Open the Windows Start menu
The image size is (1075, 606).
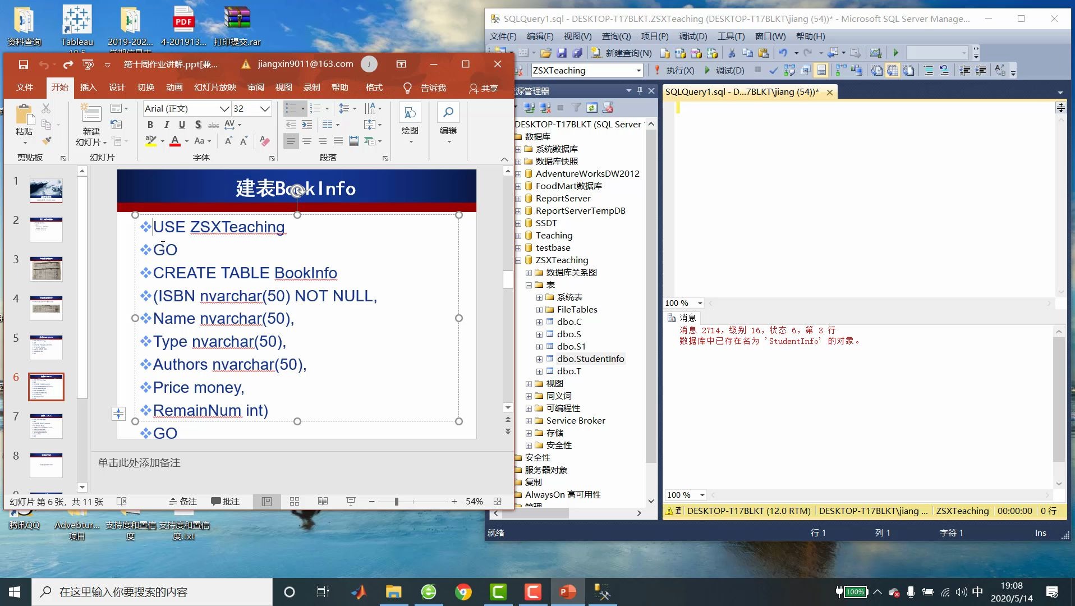coord(15,592)
